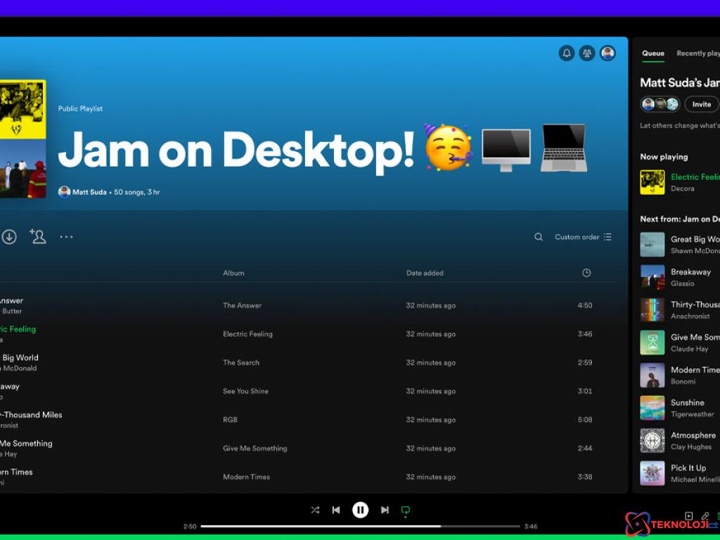Sort by duration using clock column icon
Viewport: 720px width, 540px height.
(x=586, y=273)
